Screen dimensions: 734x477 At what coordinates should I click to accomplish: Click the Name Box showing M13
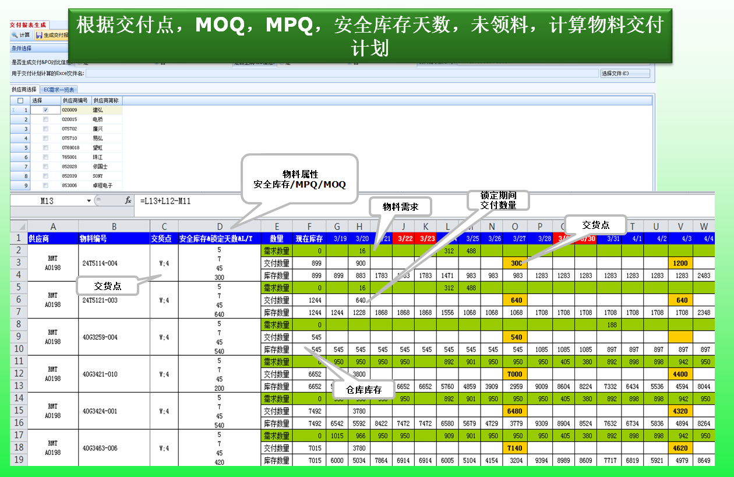(47, 201)
